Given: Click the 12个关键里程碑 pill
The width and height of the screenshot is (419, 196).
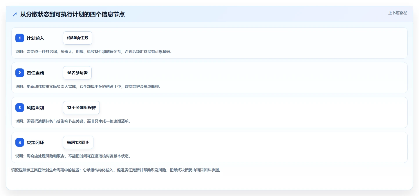Looking at the screenshot, I should pos(81,108).
